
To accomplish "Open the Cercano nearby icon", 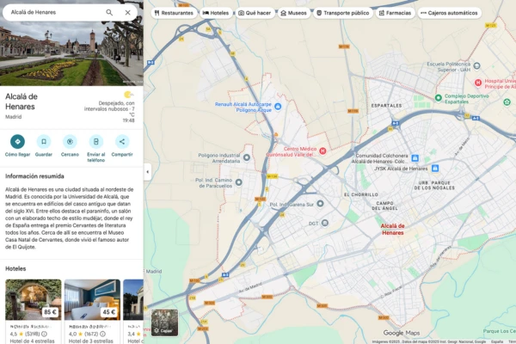I will tap(70, 142).
